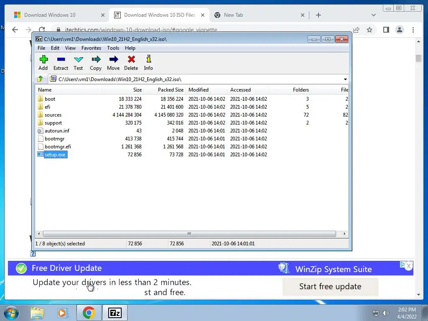
Task: Bookmark this page with the star icon
Action: coord(369,30)
